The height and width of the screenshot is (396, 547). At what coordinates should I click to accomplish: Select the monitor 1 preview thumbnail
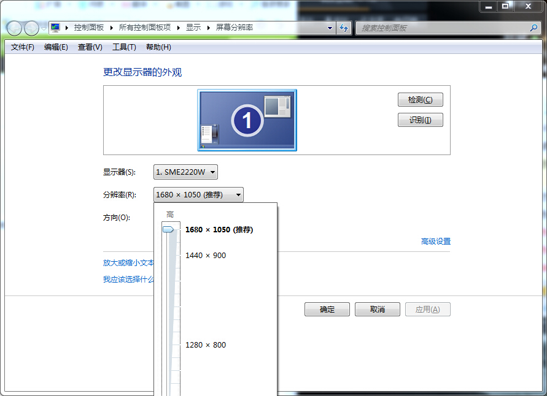(246, 120)
